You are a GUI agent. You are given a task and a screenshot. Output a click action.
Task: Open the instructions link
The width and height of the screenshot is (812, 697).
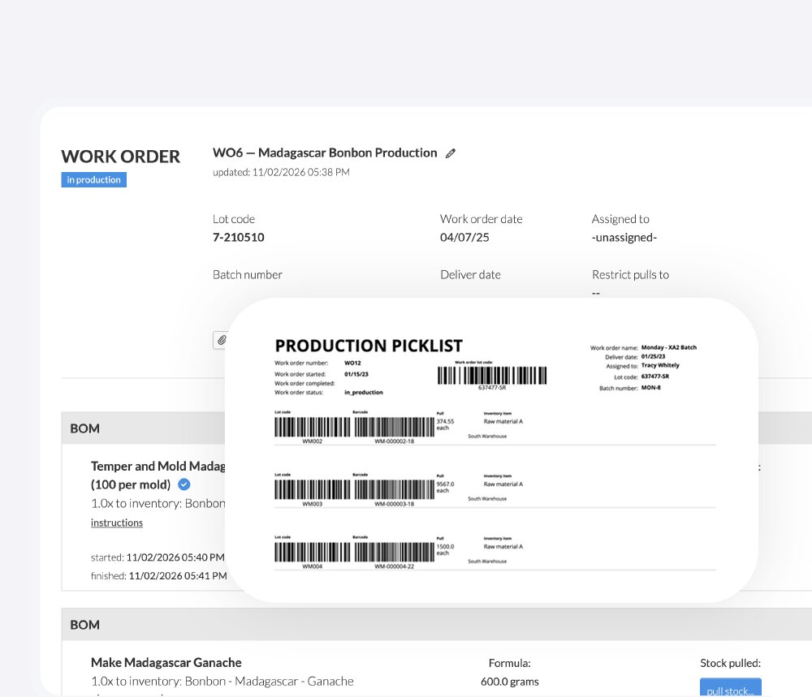(117, 523)
